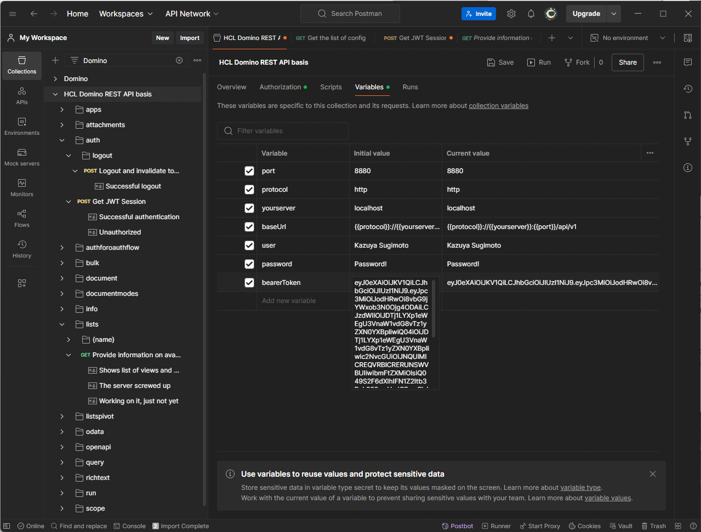
Task: Disable the password variable checkbox
Action: pyautogui.click(x=249, y=264)
